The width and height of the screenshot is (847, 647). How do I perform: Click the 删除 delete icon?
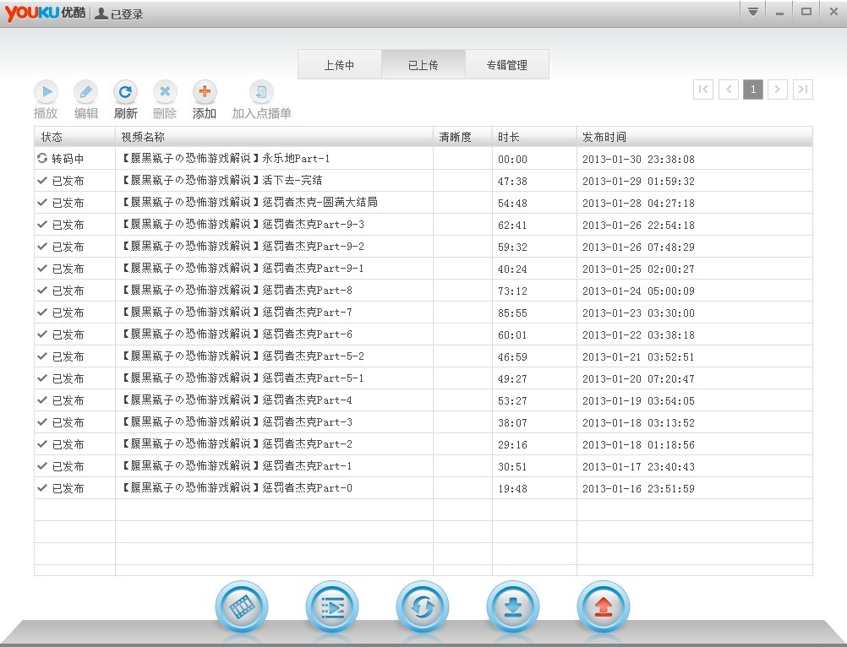(x=165, y=92)
